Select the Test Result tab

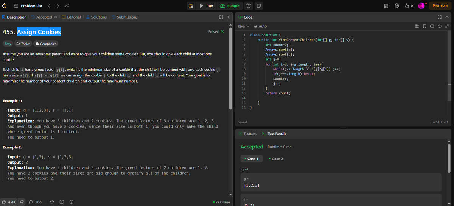[274, 134]
